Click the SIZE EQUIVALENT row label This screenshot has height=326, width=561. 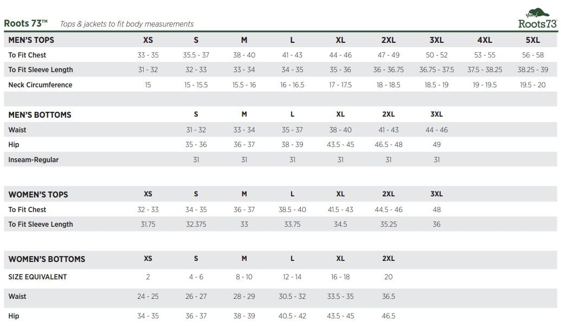point(37,277)
